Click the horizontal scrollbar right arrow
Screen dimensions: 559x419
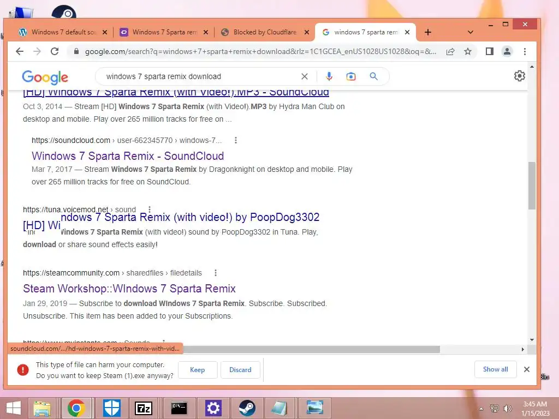[522, 349]
